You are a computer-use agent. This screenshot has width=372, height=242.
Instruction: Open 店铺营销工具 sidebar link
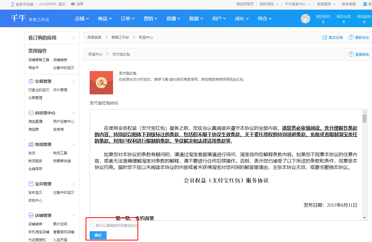coord(39,60)
